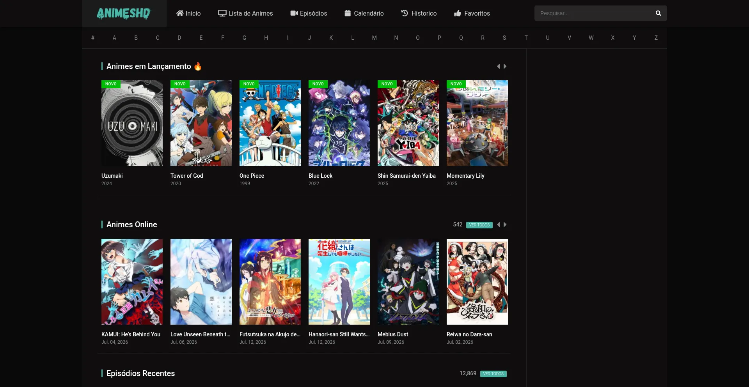Open the Blue Lock poster
Viewport: 749px width, 387px height.
click(x=339, y=123)
